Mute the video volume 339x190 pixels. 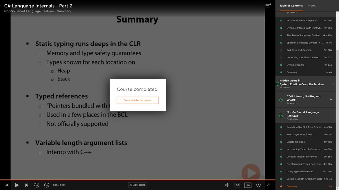tap(227, 185)
